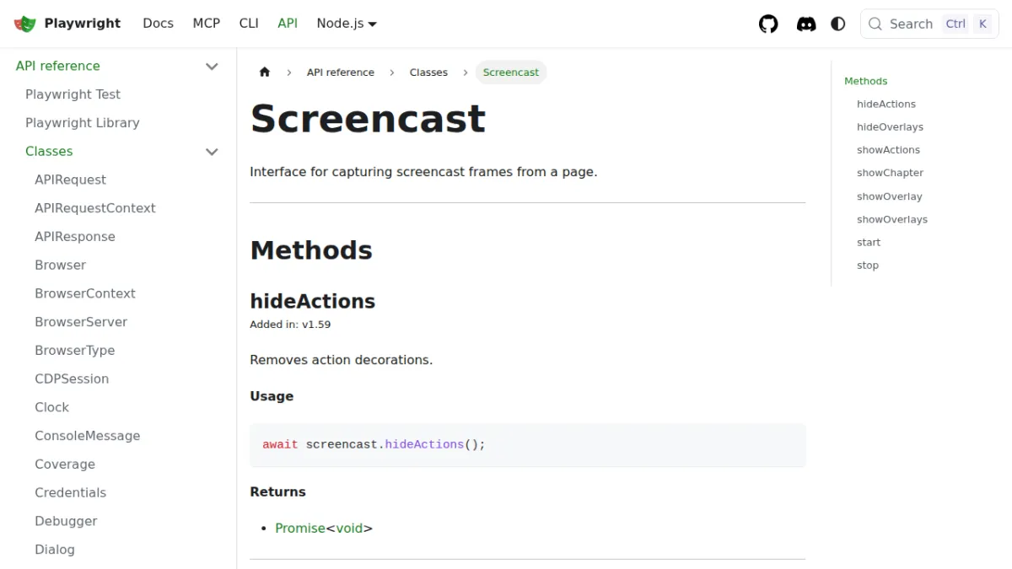1012x569 pixels.
Task: Jump to hideActions in table of contents
Action: coord(886,105)
